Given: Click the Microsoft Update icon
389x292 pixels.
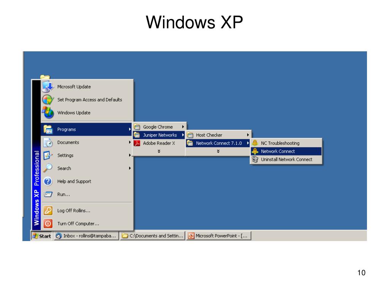Looking at the screenshot, I should tap(48, 87).
